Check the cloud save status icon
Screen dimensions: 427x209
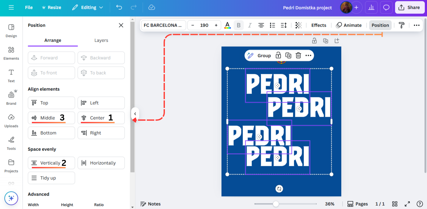pos(152,8)
